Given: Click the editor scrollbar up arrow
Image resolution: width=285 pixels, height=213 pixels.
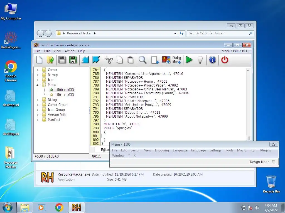Looking at the screenshot, I should 248,70.
